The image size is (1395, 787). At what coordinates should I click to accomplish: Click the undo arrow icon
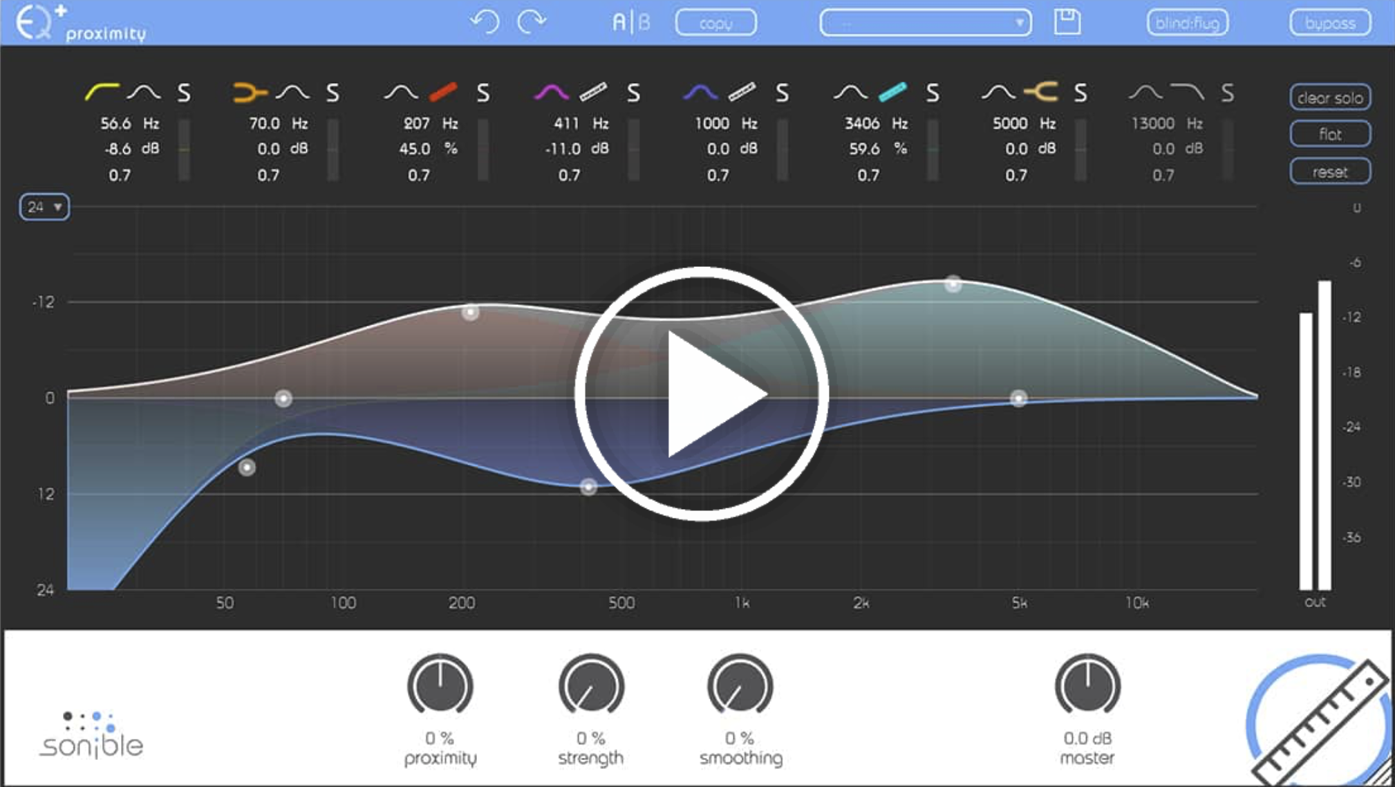(484, 21)
